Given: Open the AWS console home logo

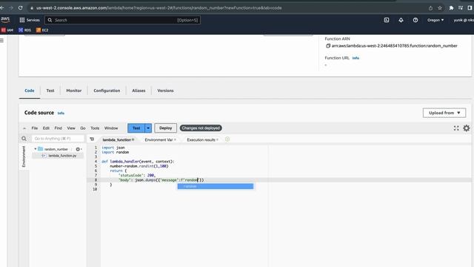Looking at the screenshot, I should point(5,20).
